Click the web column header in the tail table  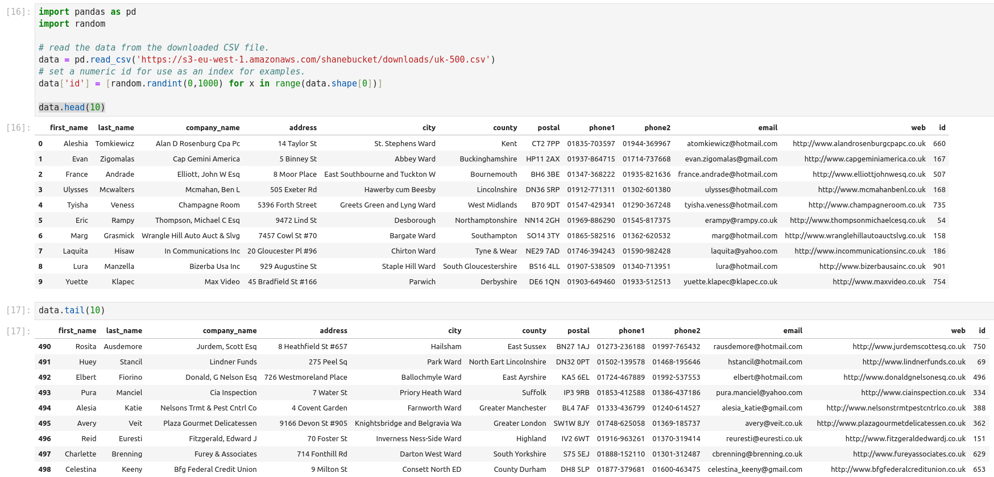click(958, 331)
